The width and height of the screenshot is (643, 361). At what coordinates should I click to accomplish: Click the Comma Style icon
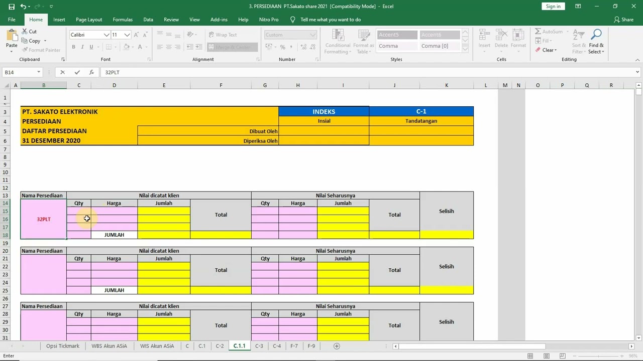click(x=291, y=47)
